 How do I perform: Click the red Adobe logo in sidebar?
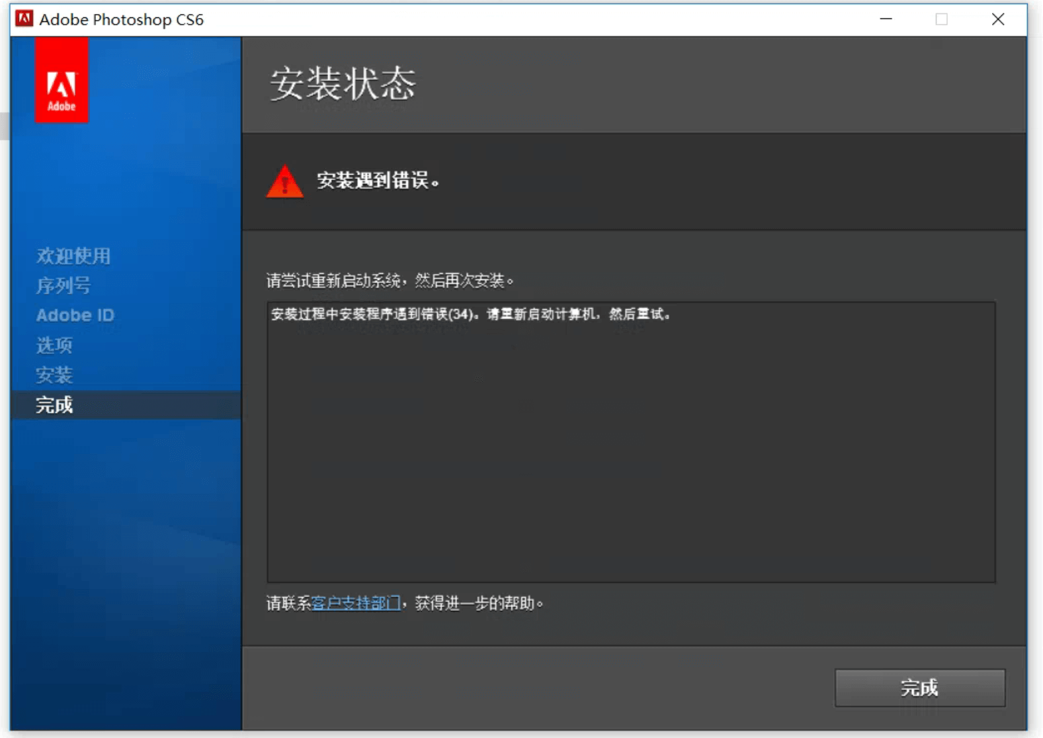pos(62,80)
